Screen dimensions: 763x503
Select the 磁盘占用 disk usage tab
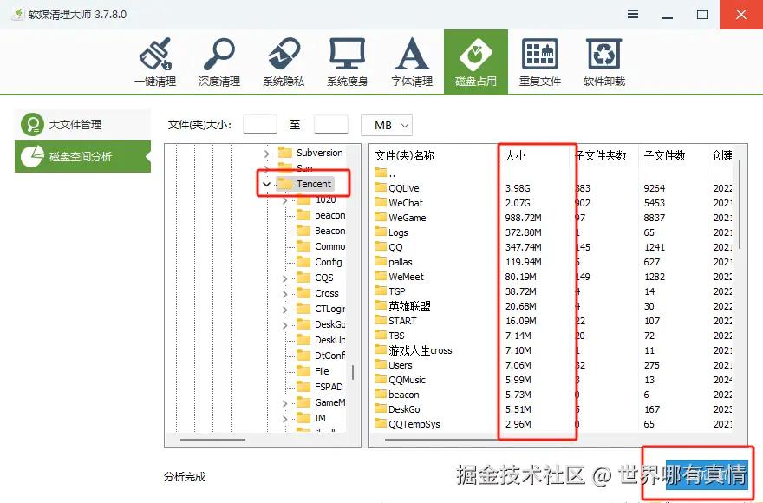click(x=476, y=62)
